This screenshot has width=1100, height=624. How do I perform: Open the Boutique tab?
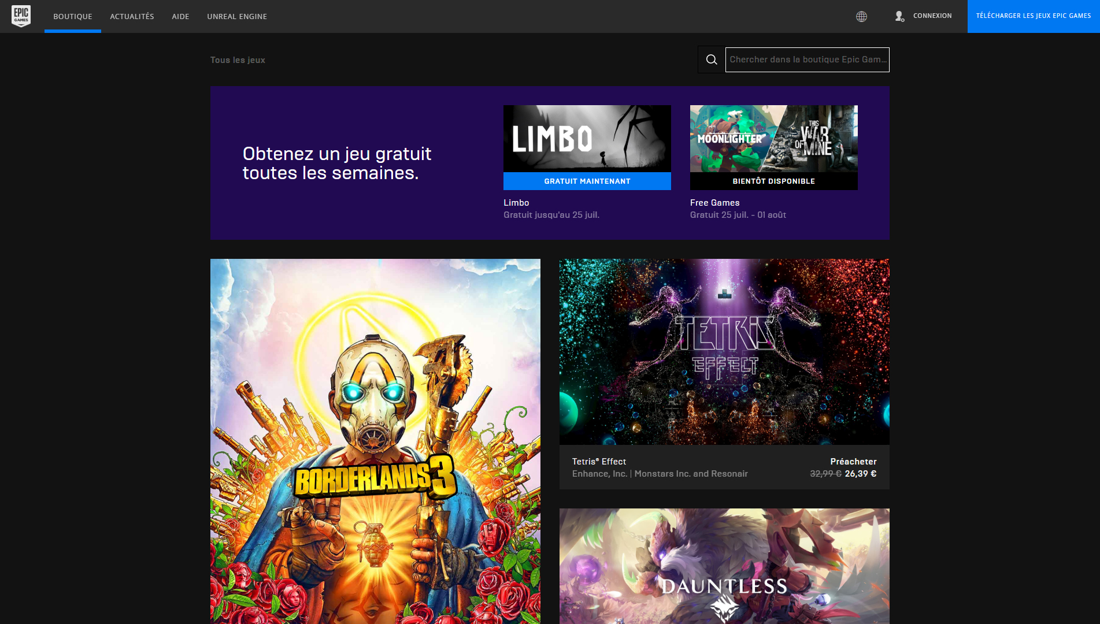73,16
